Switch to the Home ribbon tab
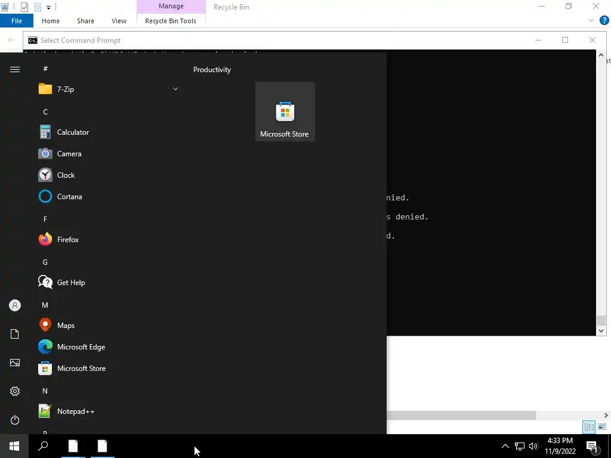 coord(51,21)
